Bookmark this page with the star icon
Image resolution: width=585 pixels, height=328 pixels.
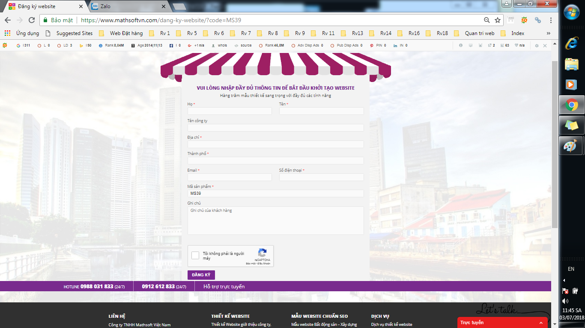498,20
